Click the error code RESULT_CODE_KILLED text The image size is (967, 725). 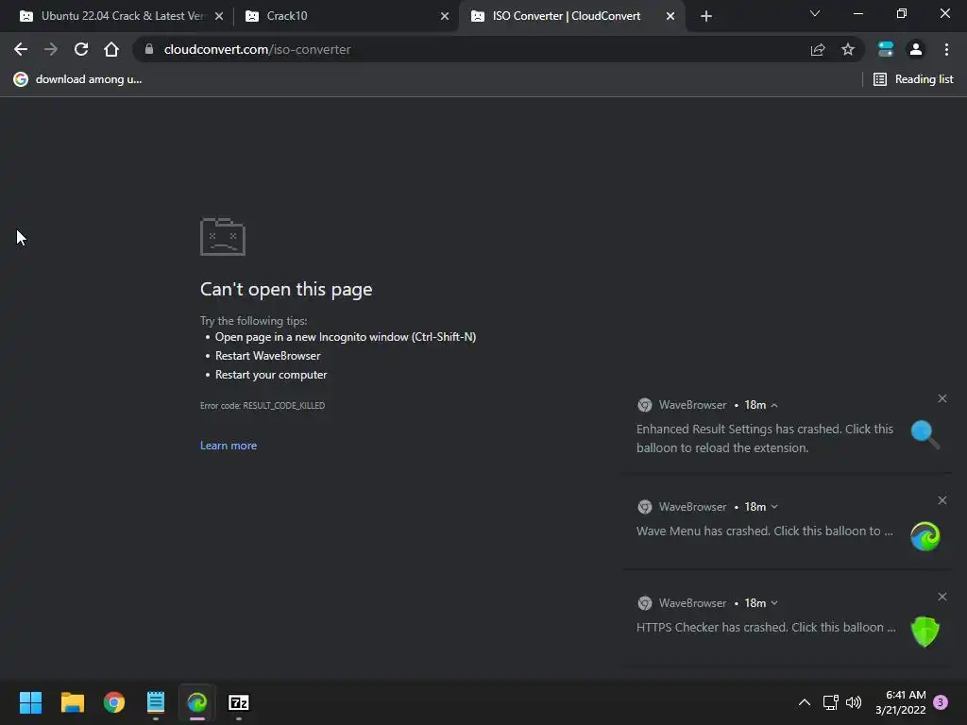263,406
